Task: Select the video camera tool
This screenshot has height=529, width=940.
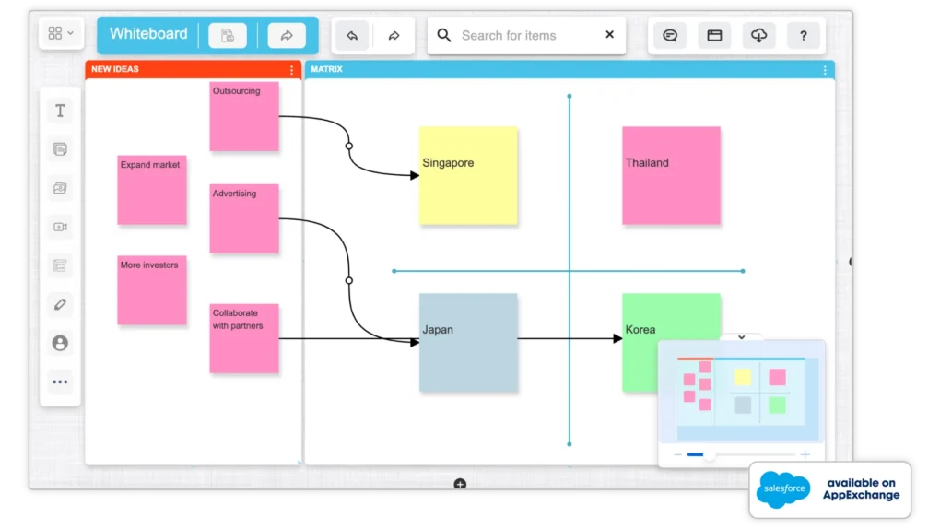Action: [60, 227]
